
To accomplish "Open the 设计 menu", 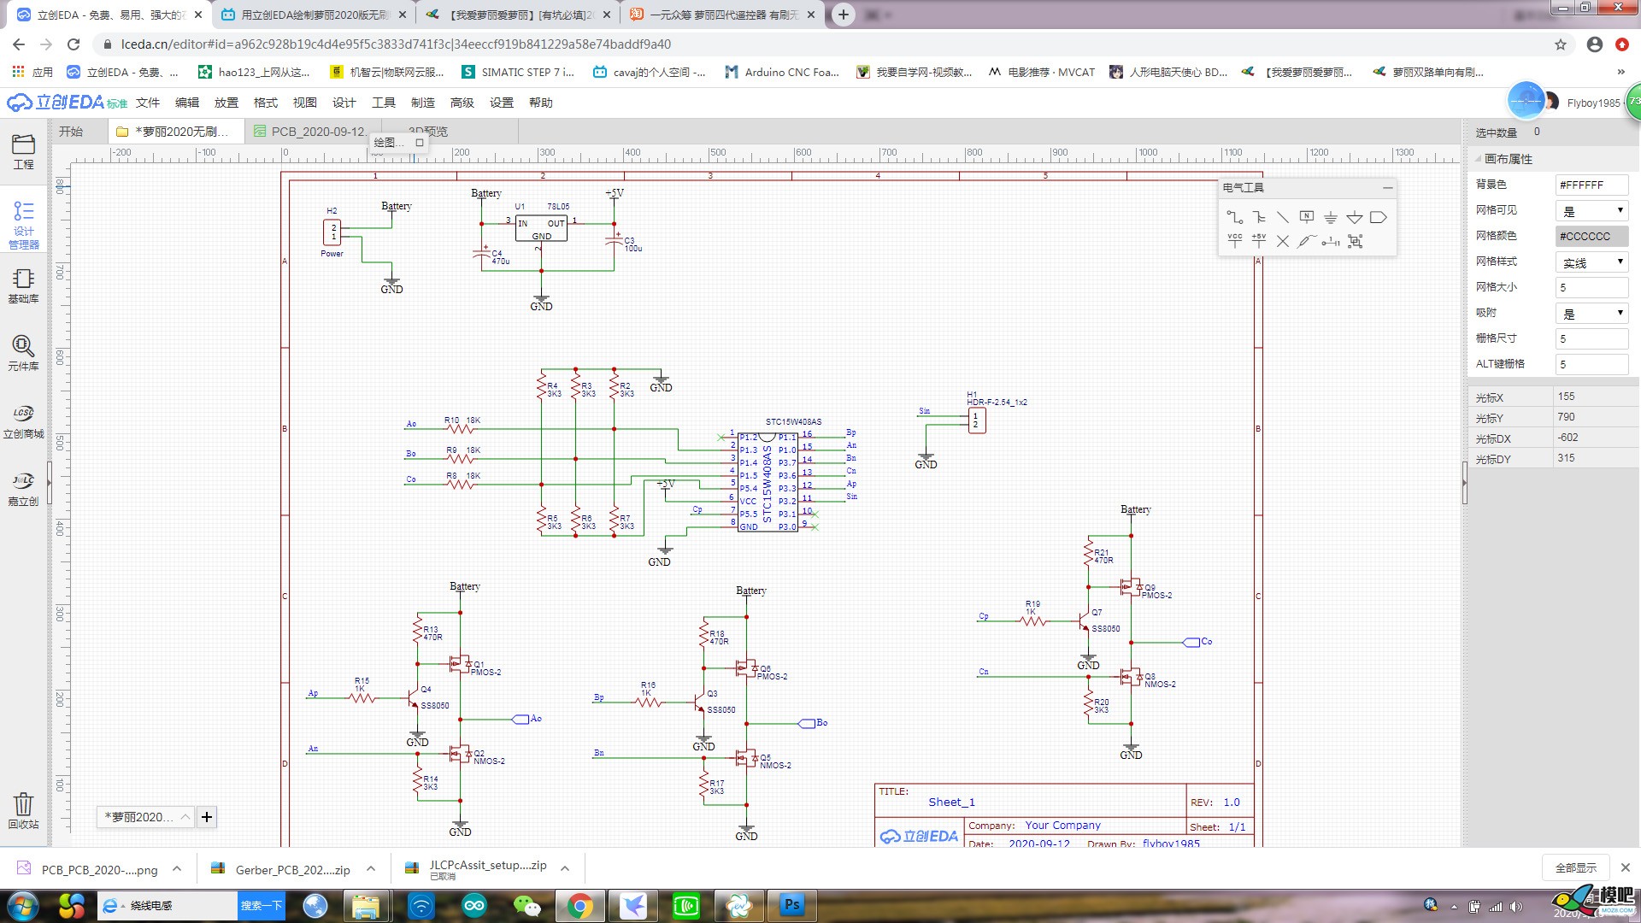I will (344, 103).
